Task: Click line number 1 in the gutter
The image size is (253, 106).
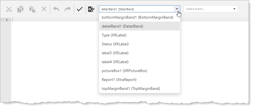Action: coord(7,20)
